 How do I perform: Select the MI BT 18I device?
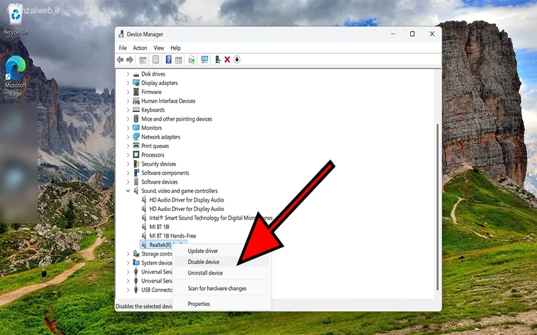click(159, 227)
